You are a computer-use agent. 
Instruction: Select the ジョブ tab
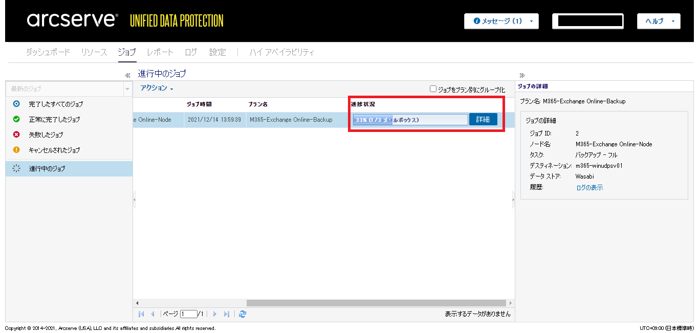[x=127, y=52]
